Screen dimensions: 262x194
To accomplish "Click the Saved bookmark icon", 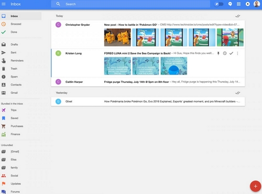I will click(x=4, y=118).
